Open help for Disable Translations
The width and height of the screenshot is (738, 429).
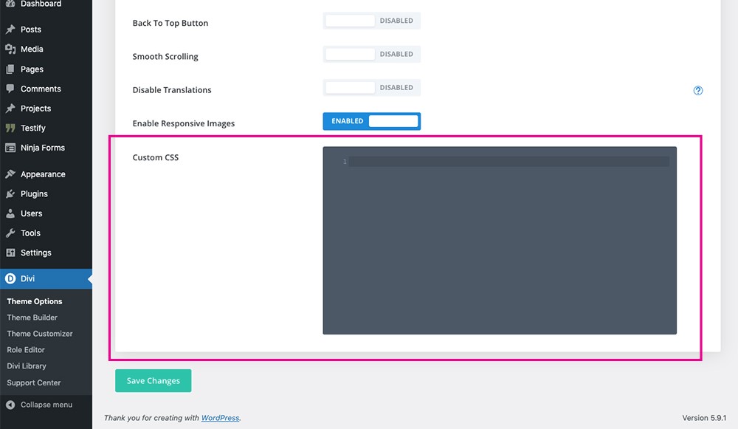tap(698, 90)
